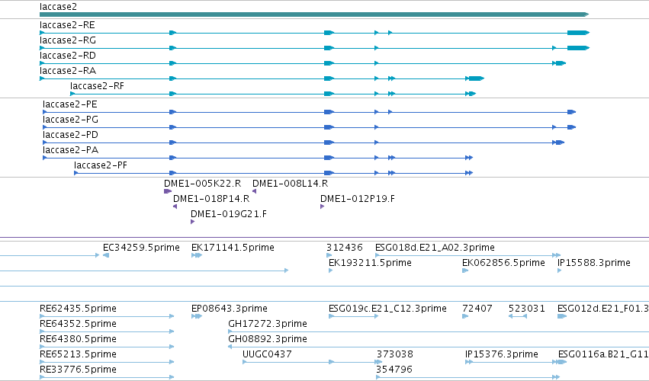Click the DME1-019G21.F arrow marker
The image size is (649, 381).
[192, 222]
